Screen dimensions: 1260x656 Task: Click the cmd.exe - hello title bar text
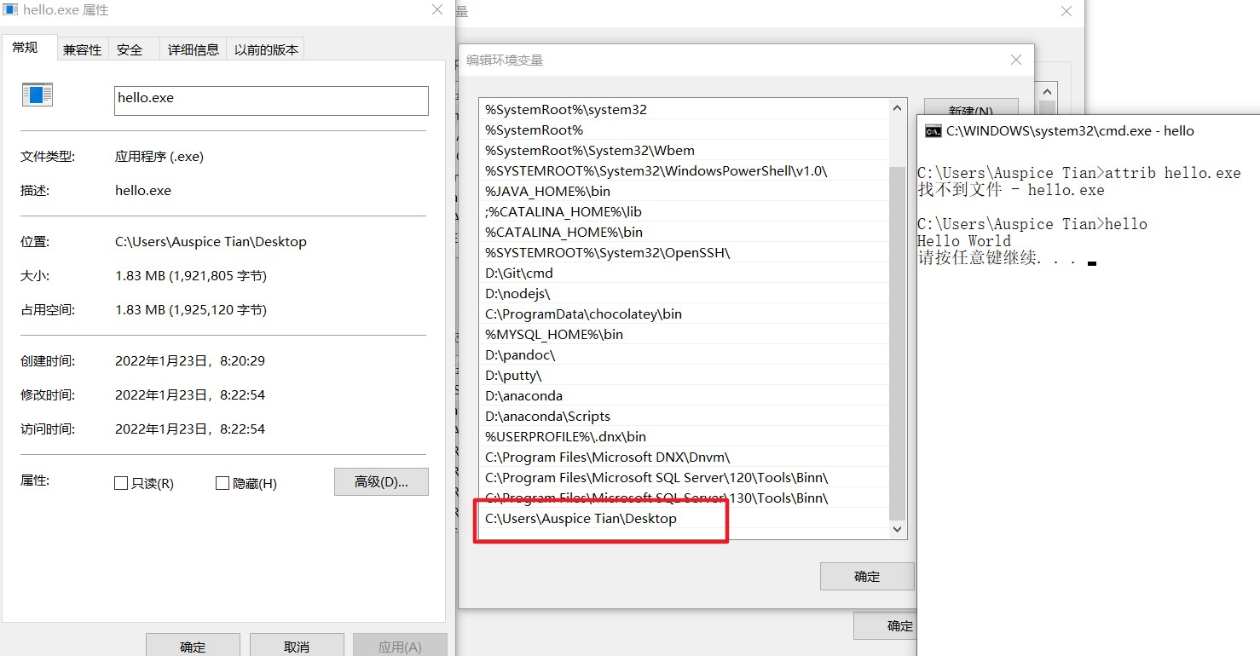(1070, 131)
